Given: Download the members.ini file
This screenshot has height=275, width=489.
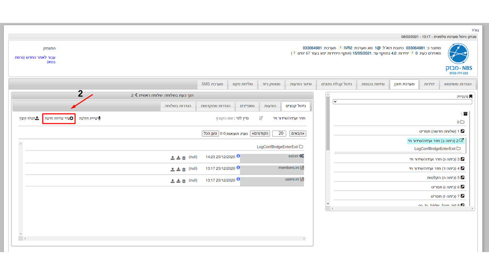Looking at the screenshot, I should (x=178, y=170).
